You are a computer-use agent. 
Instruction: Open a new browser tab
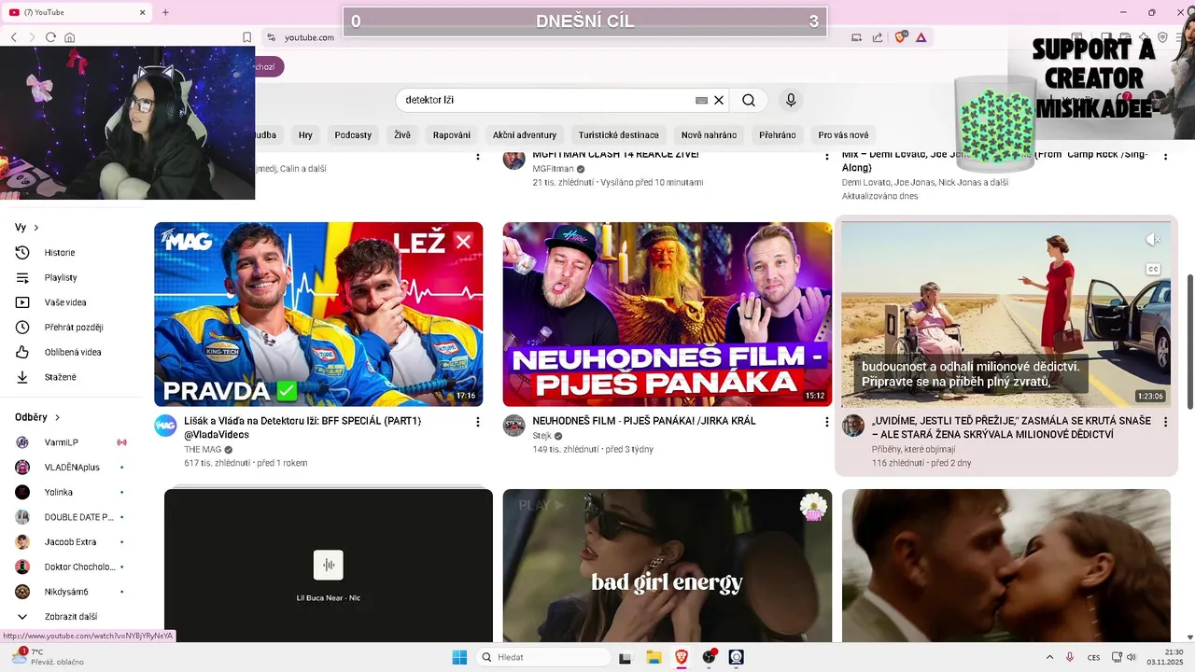point(165,12)
